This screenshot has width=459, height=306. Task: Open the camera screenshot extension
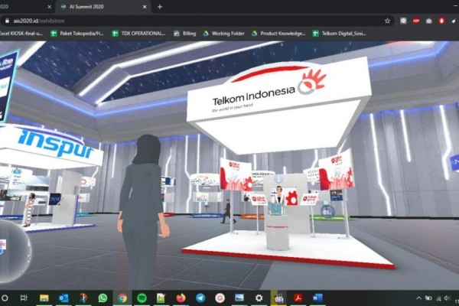429,21
